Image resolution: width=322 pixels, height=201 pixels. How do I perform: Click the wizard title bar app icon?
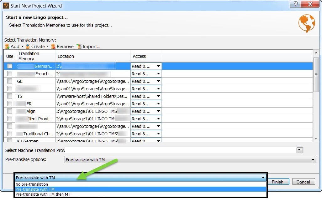coord(6,6)
